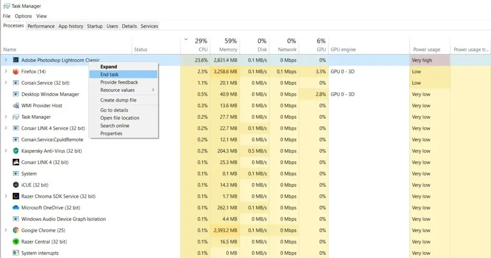
Task: Sort by the Power usage trend column header
Action: 471,45
